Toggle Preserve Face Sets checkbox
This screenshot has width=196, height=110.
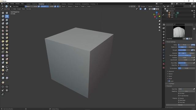pyautogui.click(x=179, y=102)
